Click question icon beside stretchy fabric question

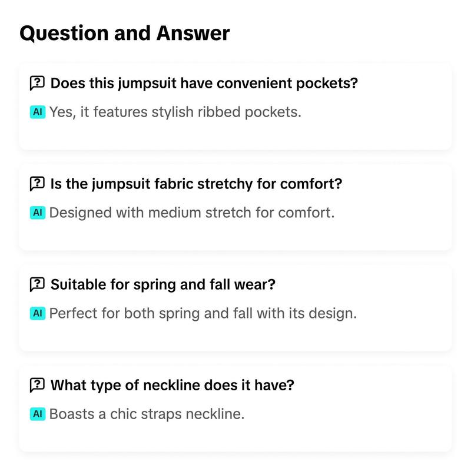tap(37, 184)
